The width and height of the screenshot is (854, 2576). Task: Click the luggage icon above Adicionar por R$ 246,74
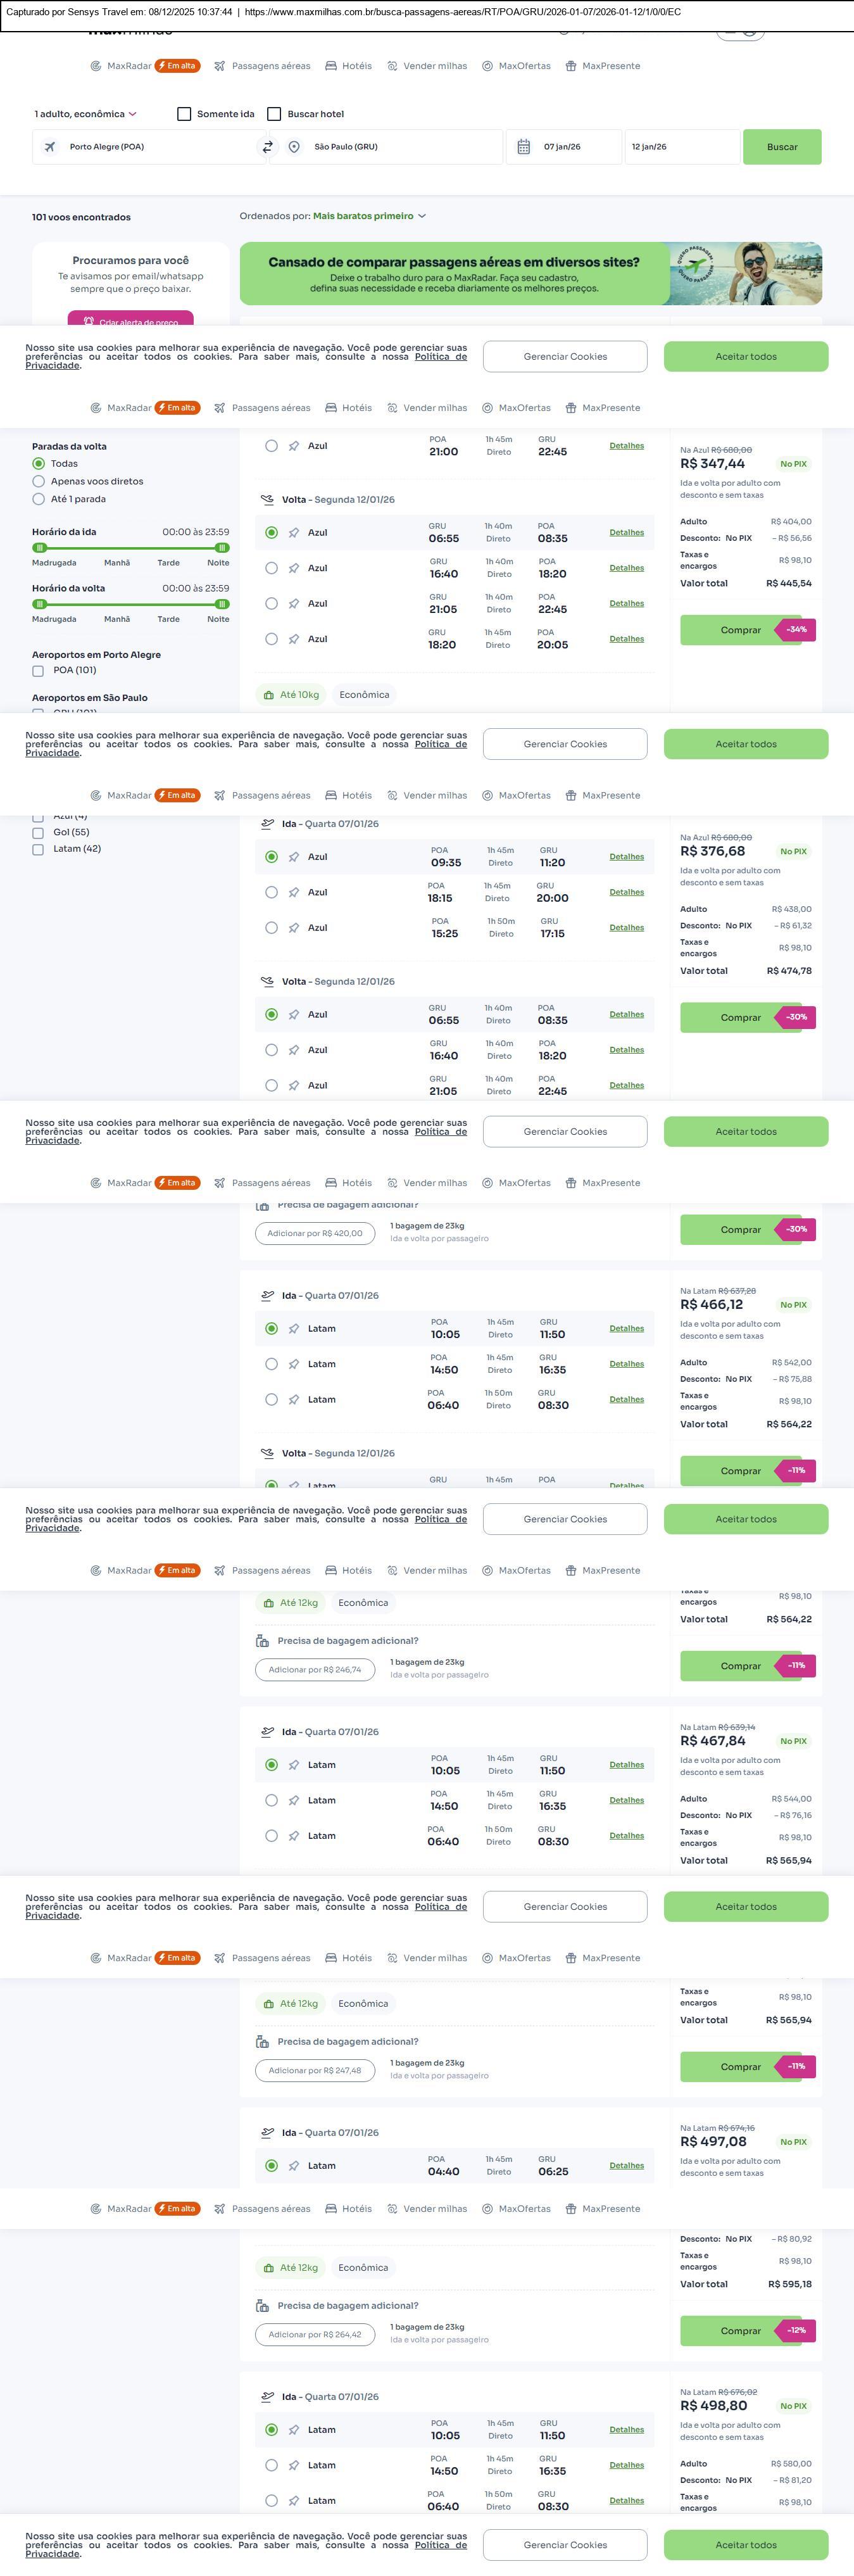262,1641
